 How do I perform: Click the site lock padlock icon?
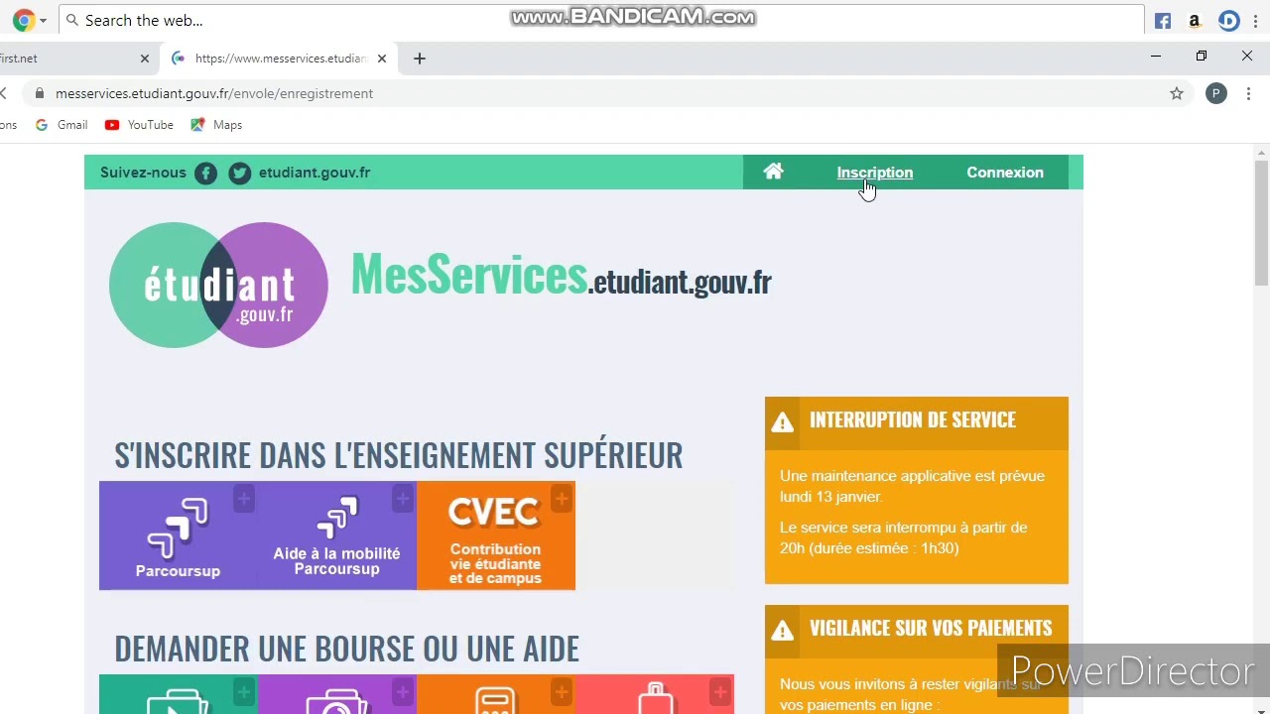(x=40, y=93)
